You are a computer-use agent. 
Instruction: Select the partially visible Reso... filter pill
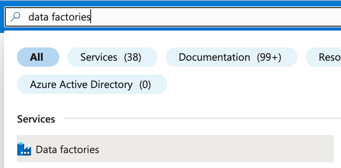click(323, 57)
